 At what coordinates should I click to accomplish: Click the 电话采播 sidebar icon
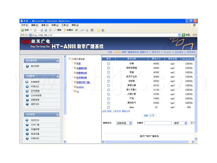[27, 134]
